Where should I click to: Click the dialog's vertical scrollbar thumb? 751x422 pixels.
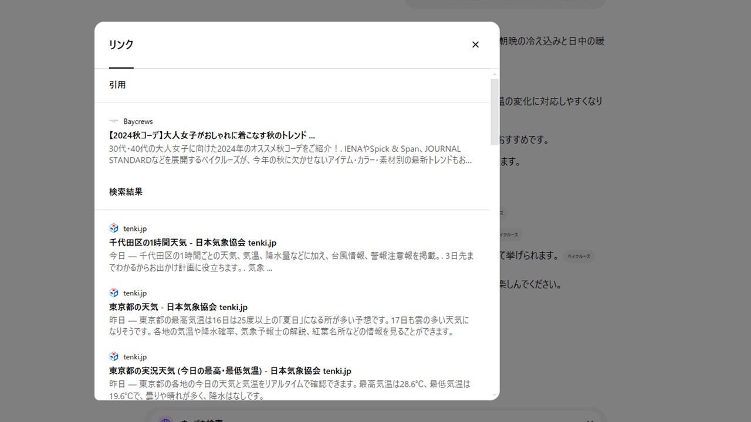[494, 111]
